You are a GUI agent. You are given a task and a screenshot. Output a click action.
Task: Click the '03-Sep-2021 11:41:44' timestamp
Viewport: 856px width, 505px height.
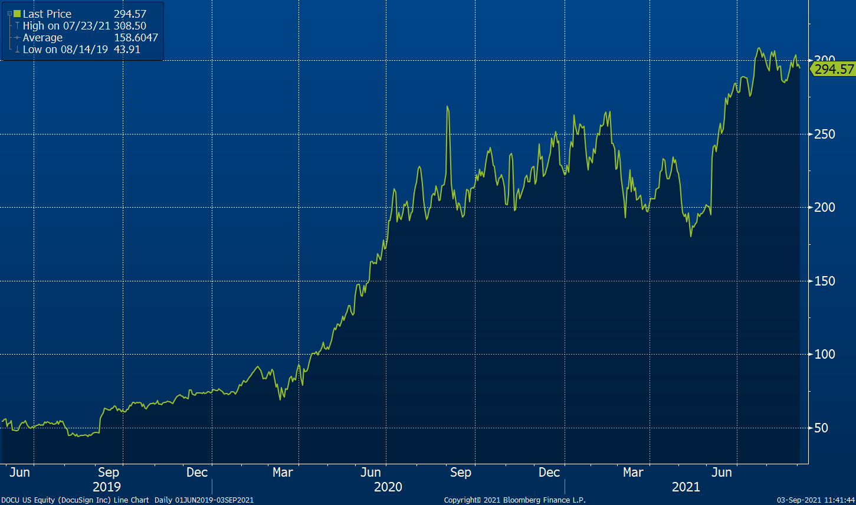pos(817,500)
